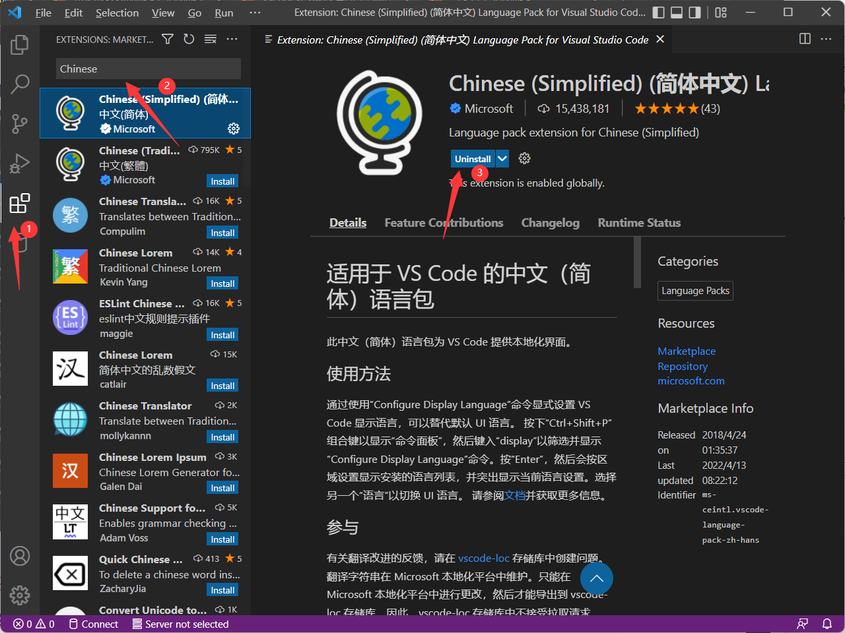Click the Microsoft publisher name
The width and height of the screenshot is (845, 633).
489,109
